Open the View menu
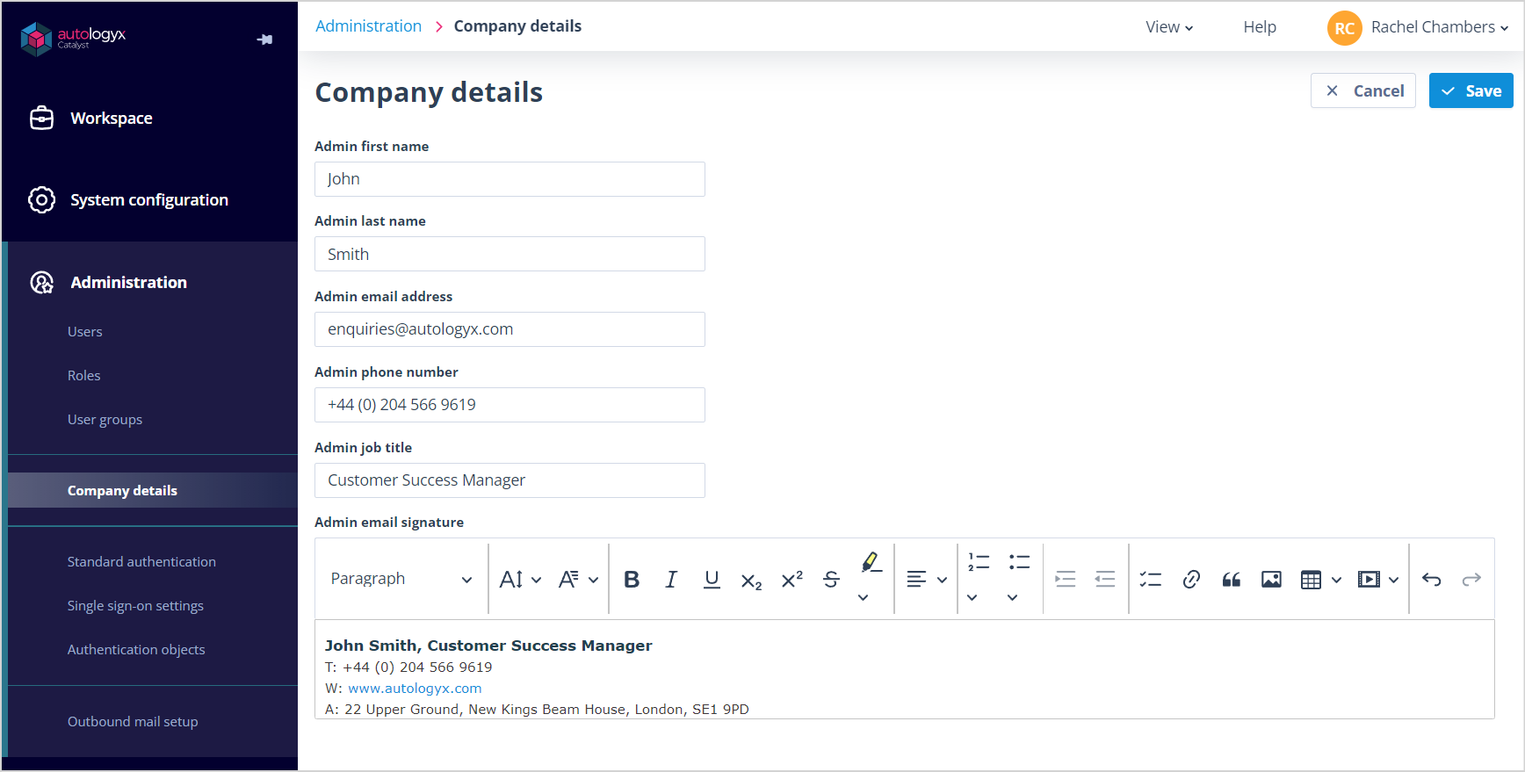 pyautogui.click(x=1169, y=27)
